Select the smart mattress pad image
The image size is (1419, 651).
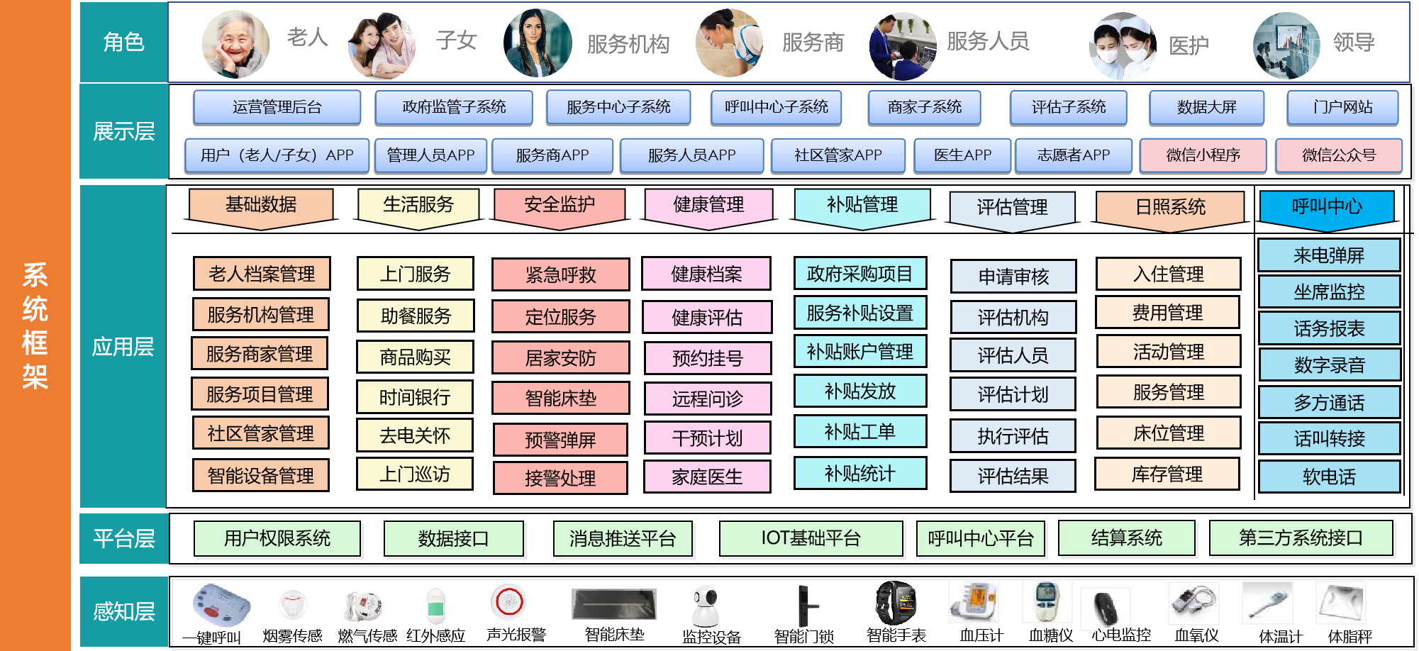tap(613, 604)
